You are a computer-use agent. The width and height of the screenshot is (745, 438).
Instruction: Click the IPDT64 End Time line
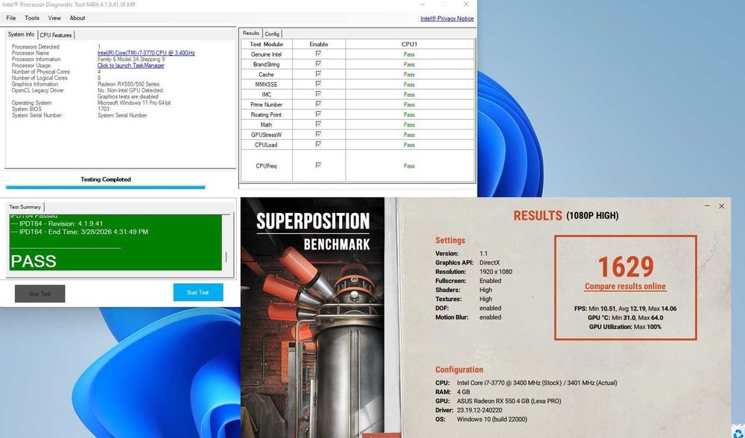point(80,232)
